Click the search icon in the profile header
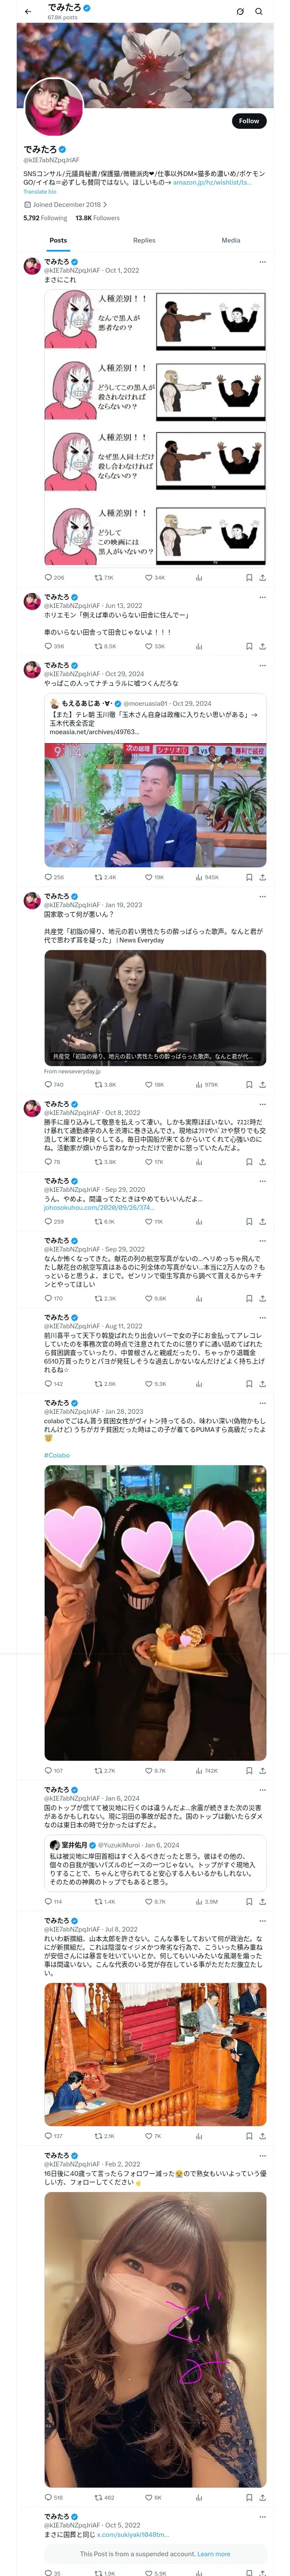Viewport: 290px width, 2576px height. [x=259, y=12]
